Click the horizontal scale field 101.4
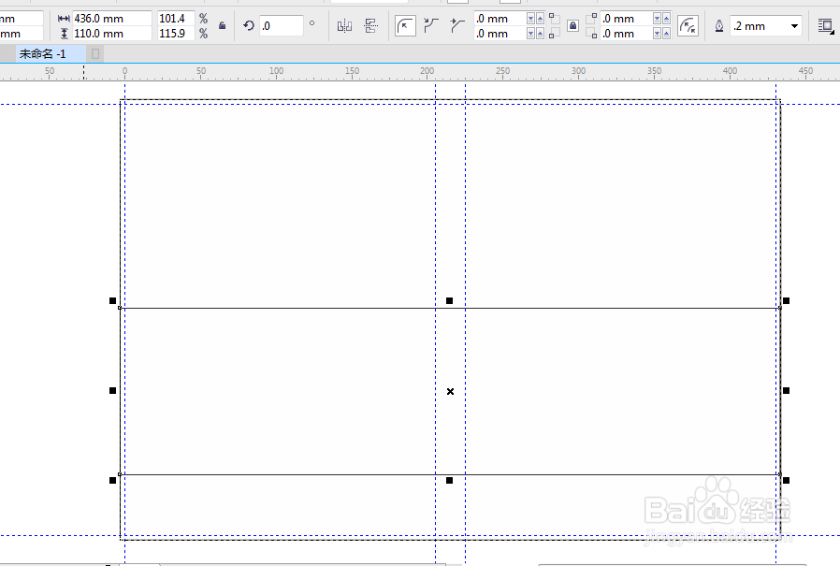This screenshot has width=840, height=566. pyautogui.click(x=176, y=18)
